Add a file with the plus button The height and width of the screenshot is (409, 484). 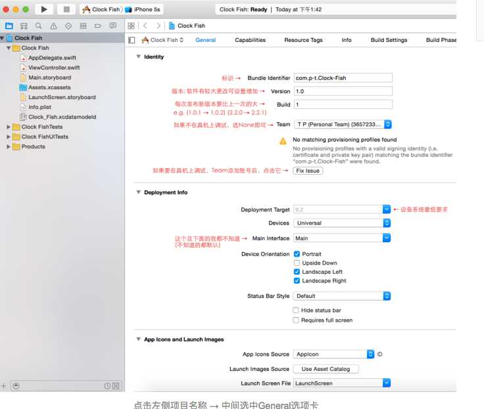point(4,386)
